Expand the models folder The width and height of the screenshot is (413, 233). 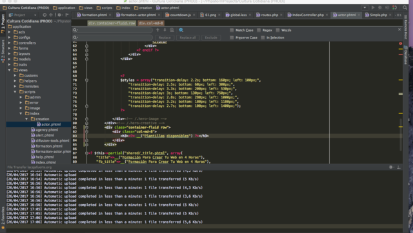(x=10, y=59)
